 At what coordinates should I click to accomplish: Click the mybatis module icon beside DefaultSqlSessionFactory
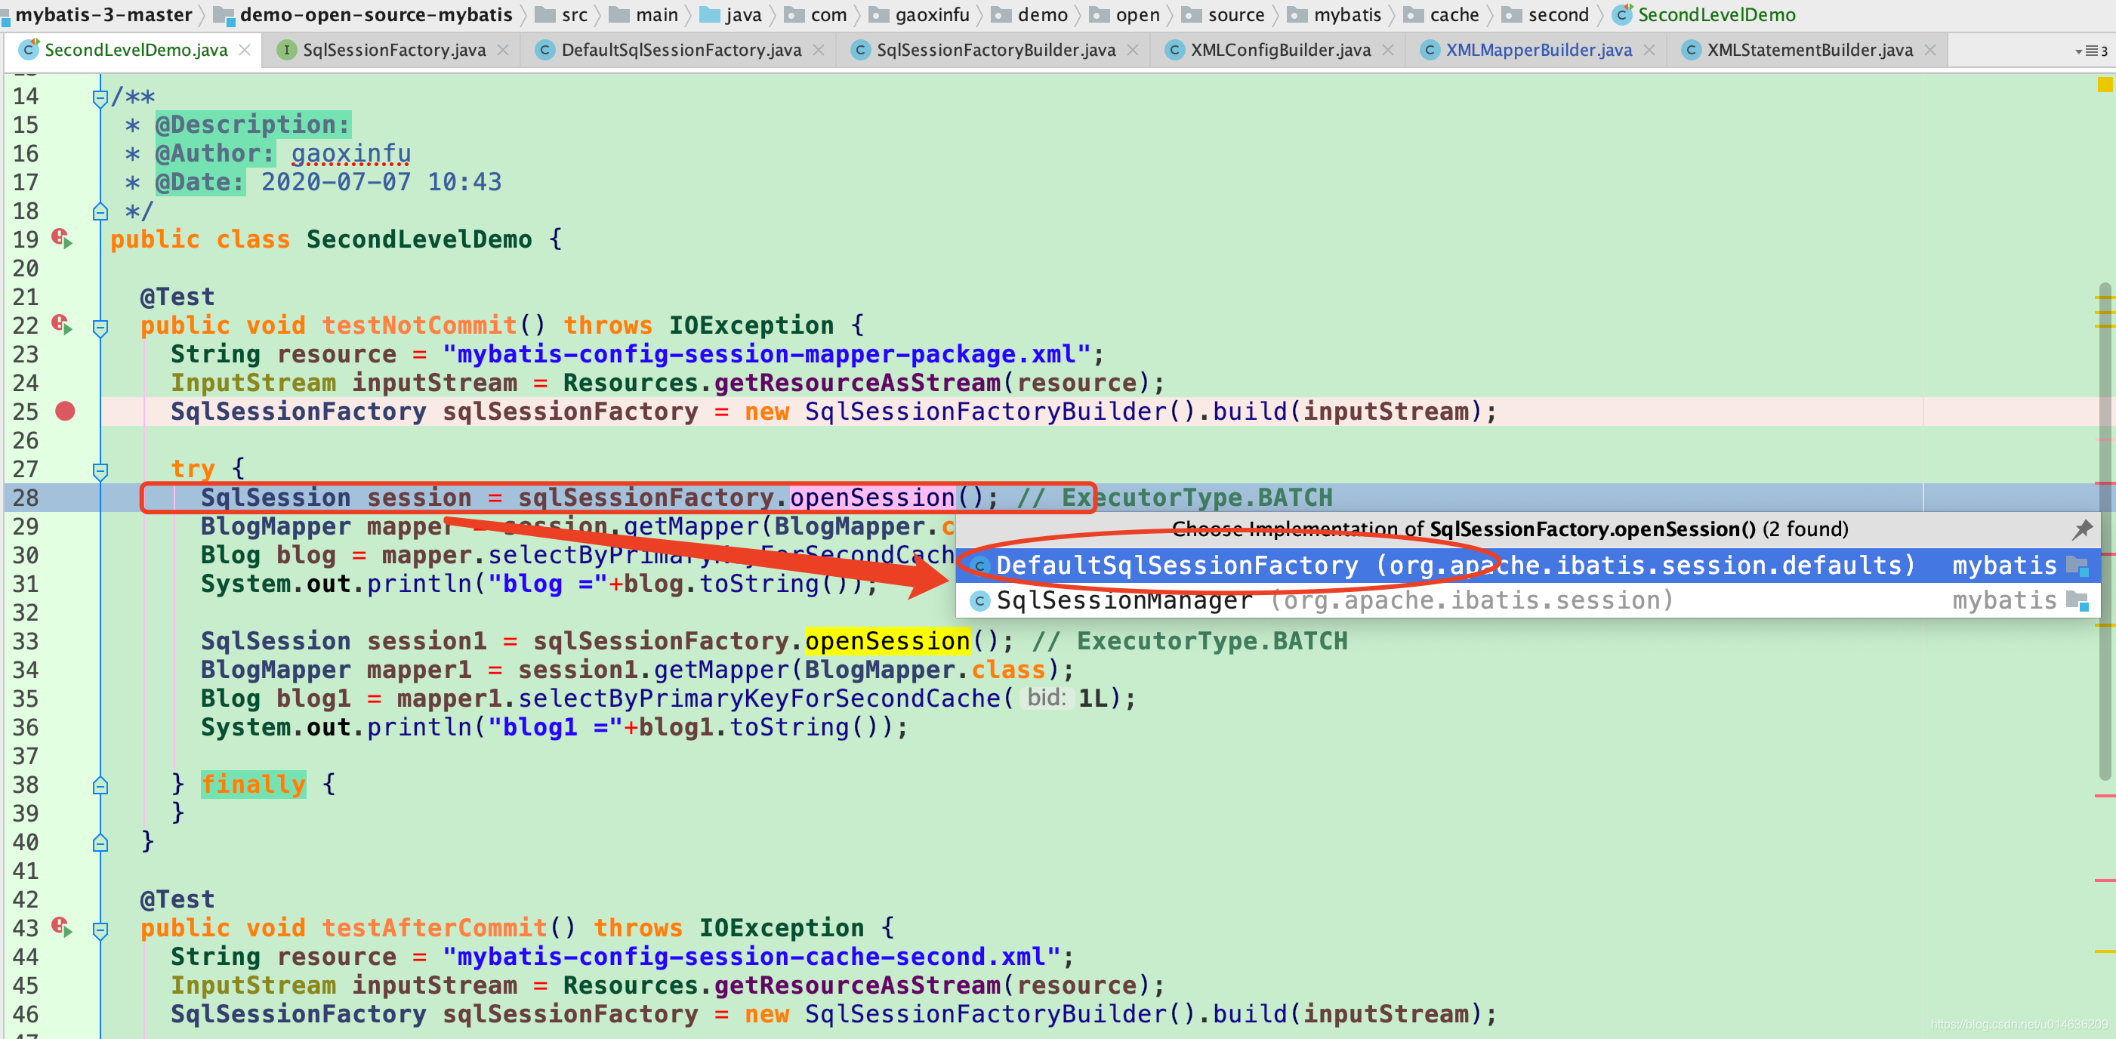pyautogui.click(x=2077, y=565)
